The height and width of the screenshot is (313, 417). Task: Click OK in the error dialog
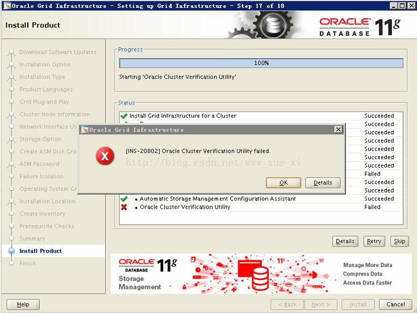pyautogui.click(x=283, y=183)
